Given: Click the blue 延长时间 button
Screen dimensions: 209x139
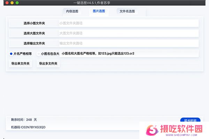Looking at the screenshot, I should [x=190, y=120].
